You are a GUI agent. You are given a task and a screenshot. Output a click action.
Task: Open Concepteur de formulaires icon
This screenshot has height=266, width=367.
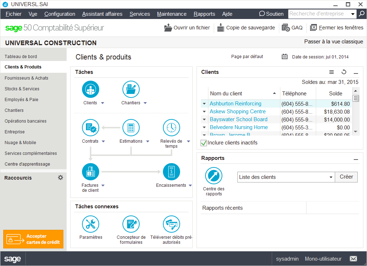(131, 224)
